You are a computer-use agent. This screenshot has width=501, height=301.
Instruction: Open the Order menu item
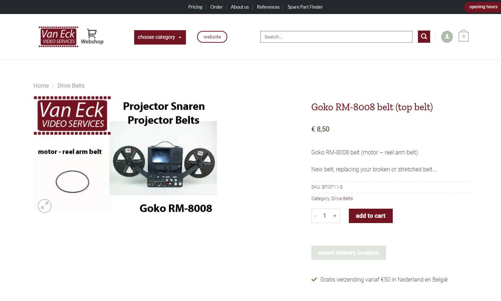tap(217, 7)
